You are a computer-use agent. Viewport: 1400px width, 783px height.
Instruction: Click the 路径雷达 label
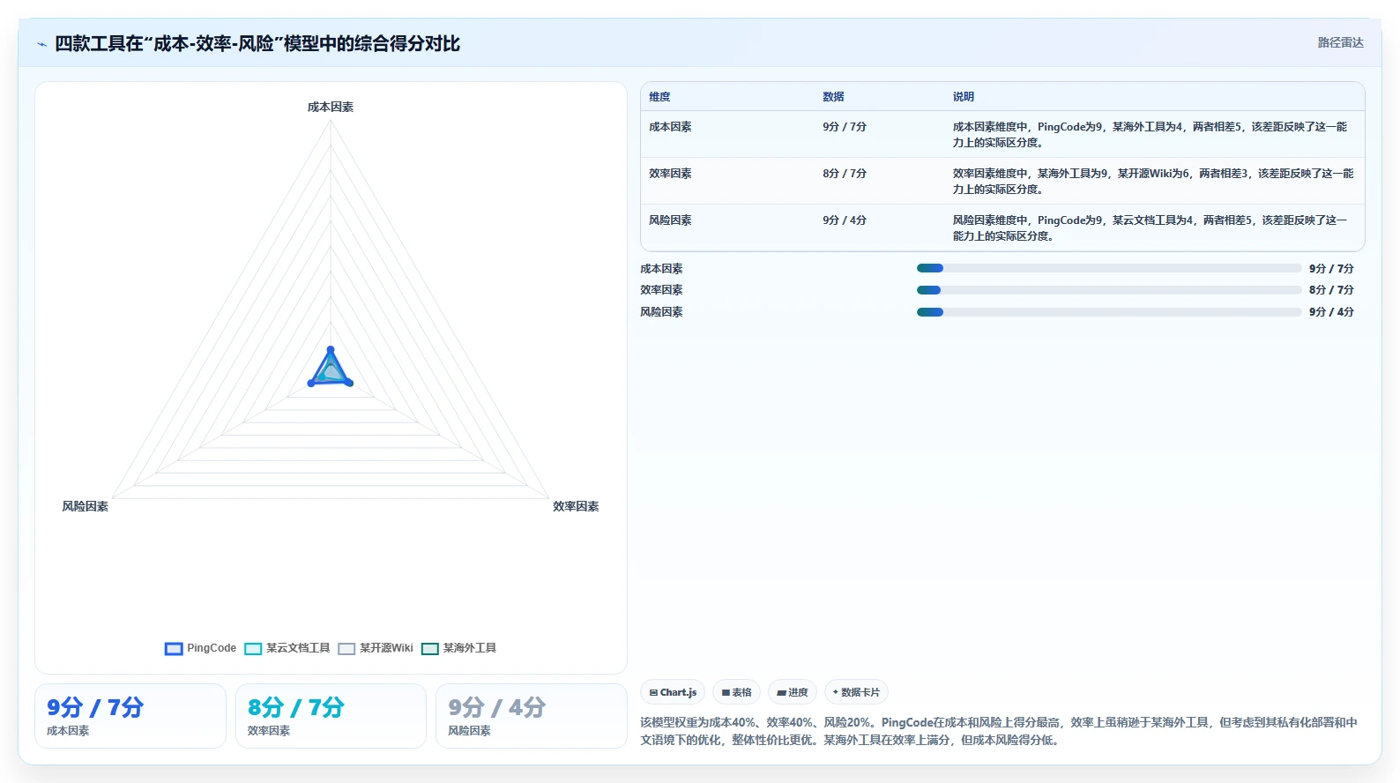(x=1340, y=42)
